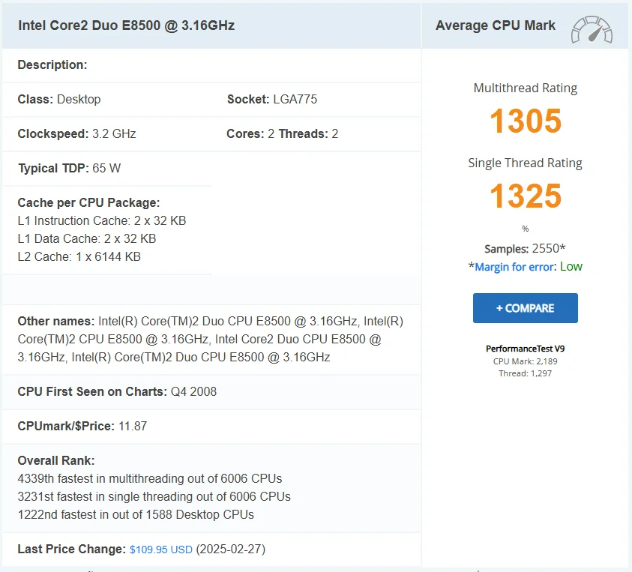The width and height of the screenshot is (632, 572).
Task: Click the Socket: LGA775 entry
Action: [x=272, y=99]
